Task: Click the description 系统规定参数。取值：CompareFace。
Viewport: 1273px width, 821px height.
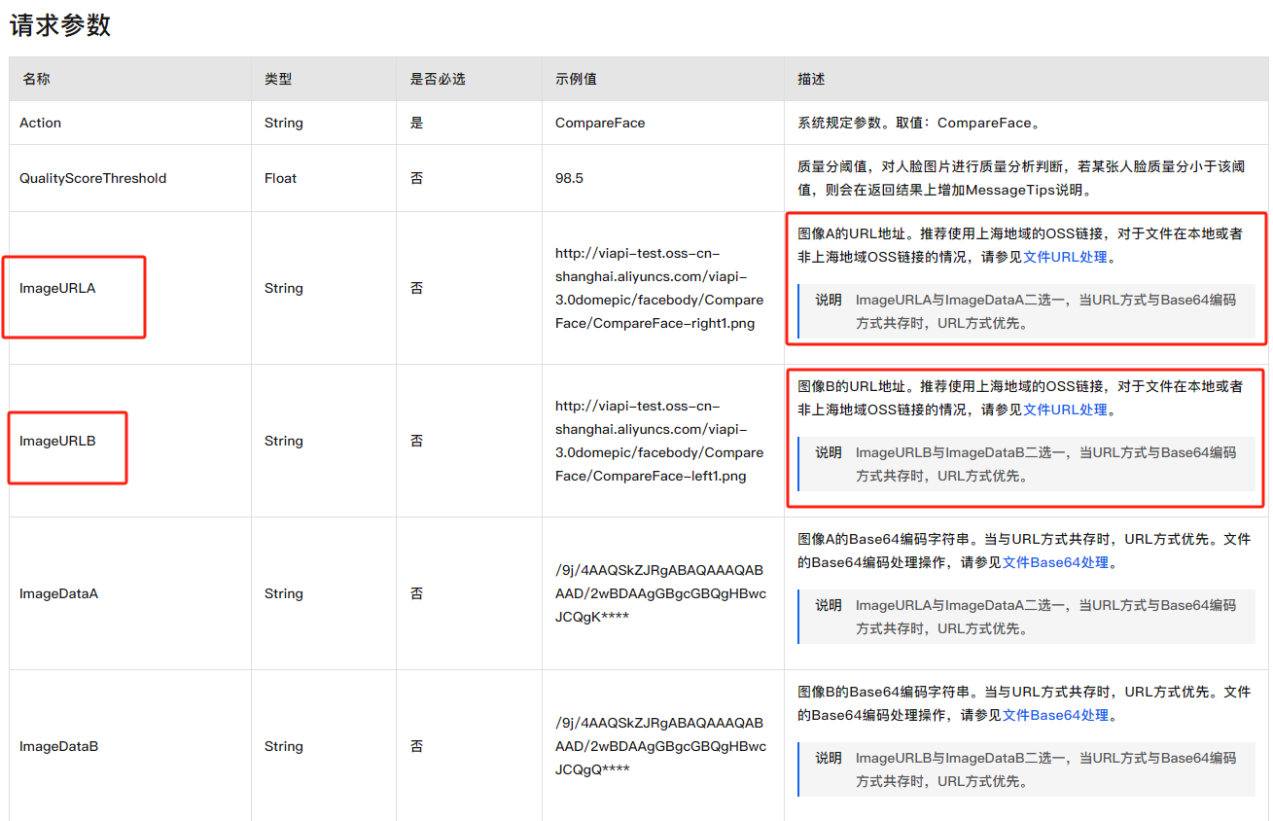Action: (919, 124)
